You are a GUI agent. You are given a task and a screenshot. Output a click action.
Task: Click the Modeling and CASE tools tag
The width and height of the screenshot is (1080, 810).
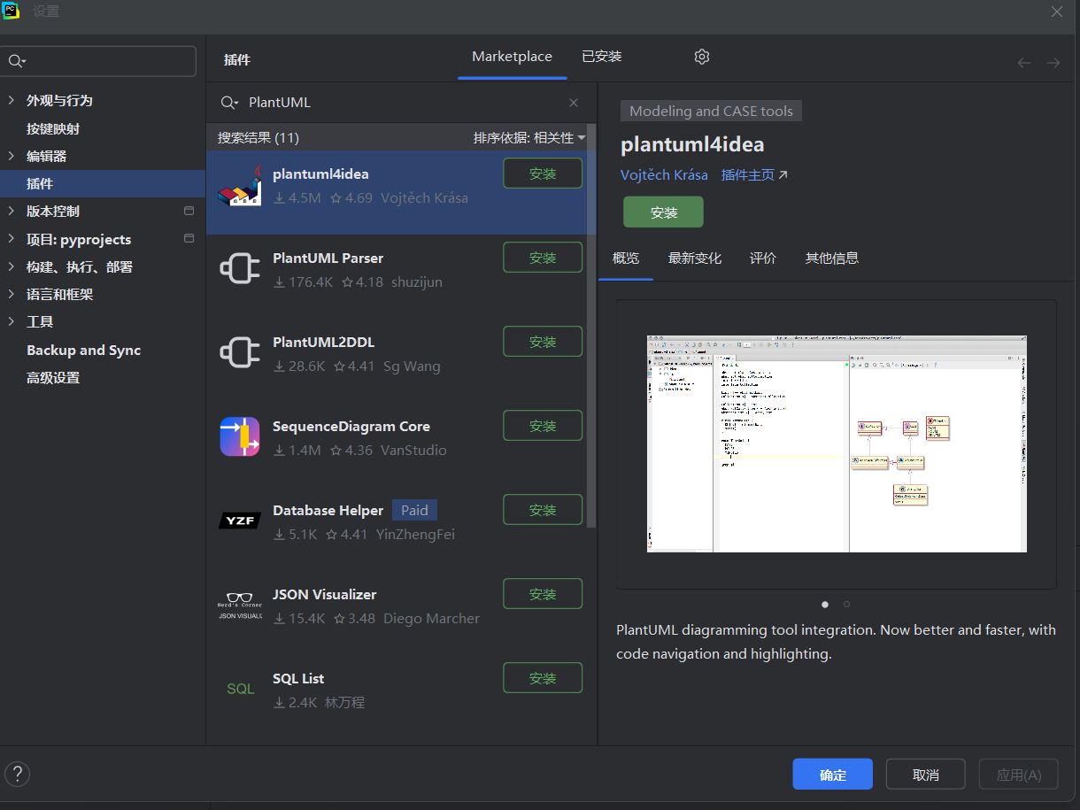pyautogui.click(x=712, y=111)
